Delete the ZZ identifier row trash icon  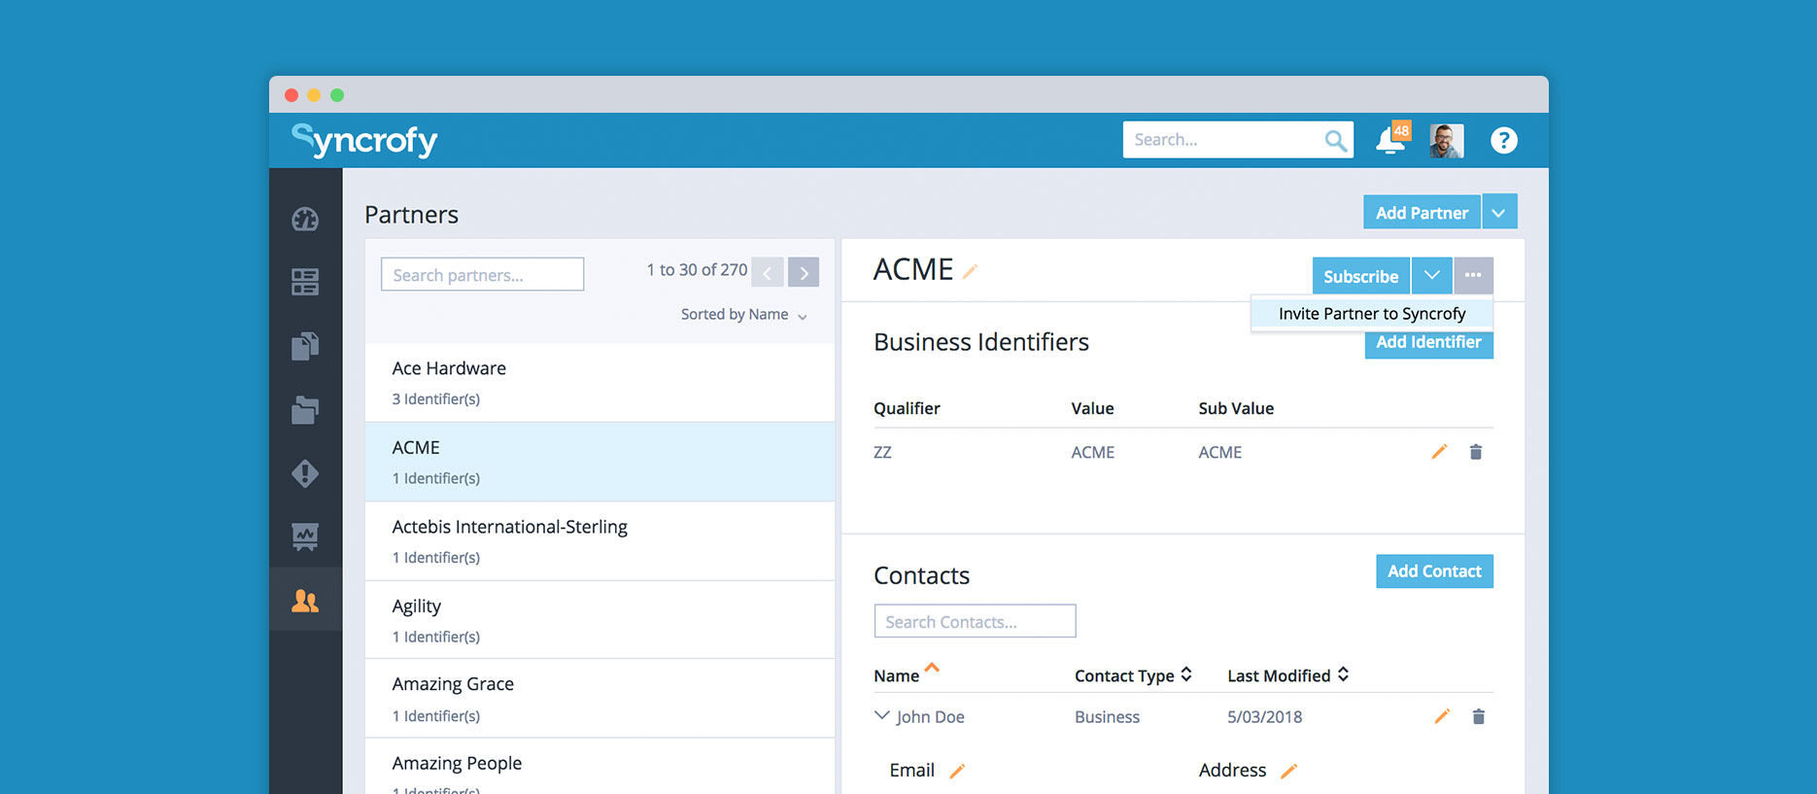[x=1476, y=452]
